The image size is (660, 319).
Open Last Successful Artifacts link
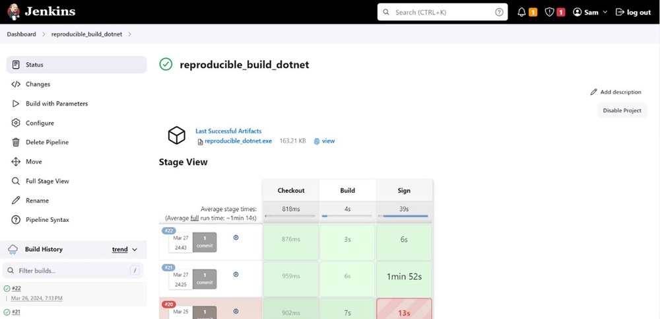228,131
